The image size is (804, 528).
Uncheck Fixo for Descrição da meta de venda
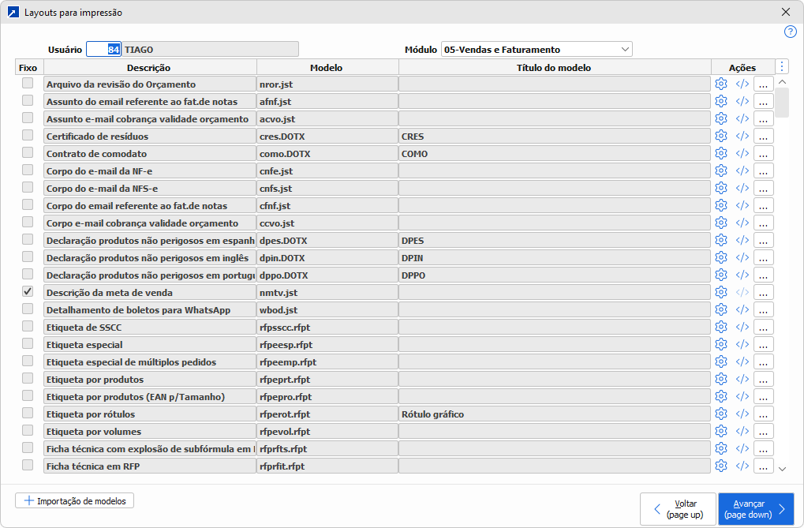pos(28,291)
